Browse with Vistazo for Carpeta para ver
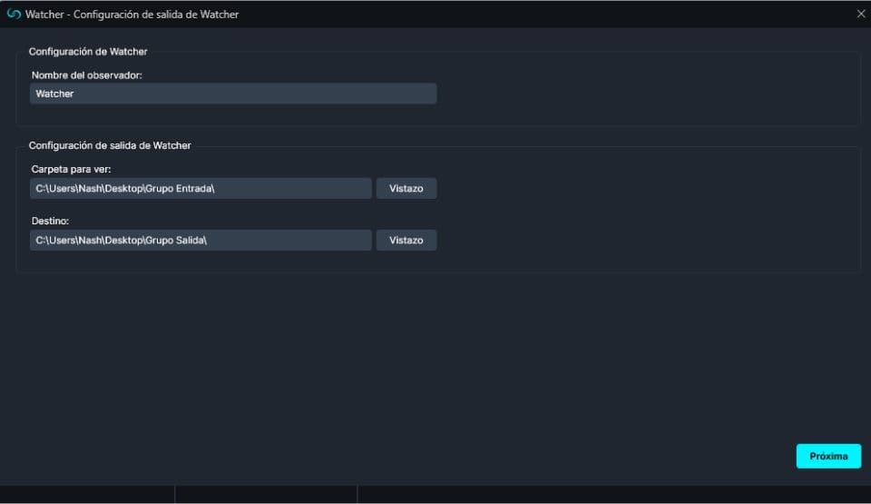The image size is (871, 504). pos(406,189)
